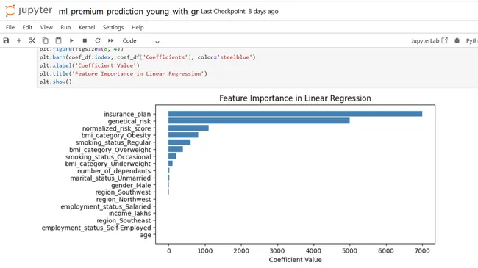The image size is (478, 268).
Task: Click the debugger bug icon
Action: click(457, 40)
